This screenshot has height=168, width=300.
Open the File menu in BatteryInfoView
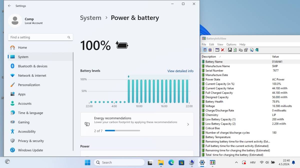coord(204,44)
